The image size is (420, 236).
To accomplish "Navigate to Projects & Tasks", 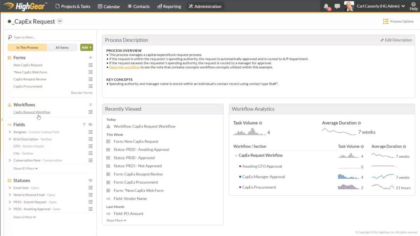I will coord(73,6).
